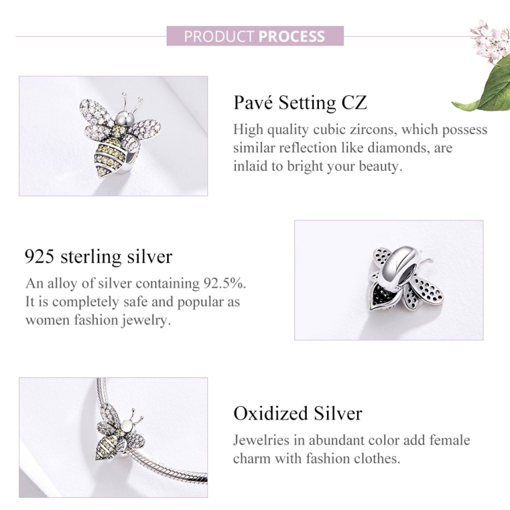Click the "925 sterling silver" heading
Image resolution: width=510 pixels, height=510 pixels.
point(99,256)
